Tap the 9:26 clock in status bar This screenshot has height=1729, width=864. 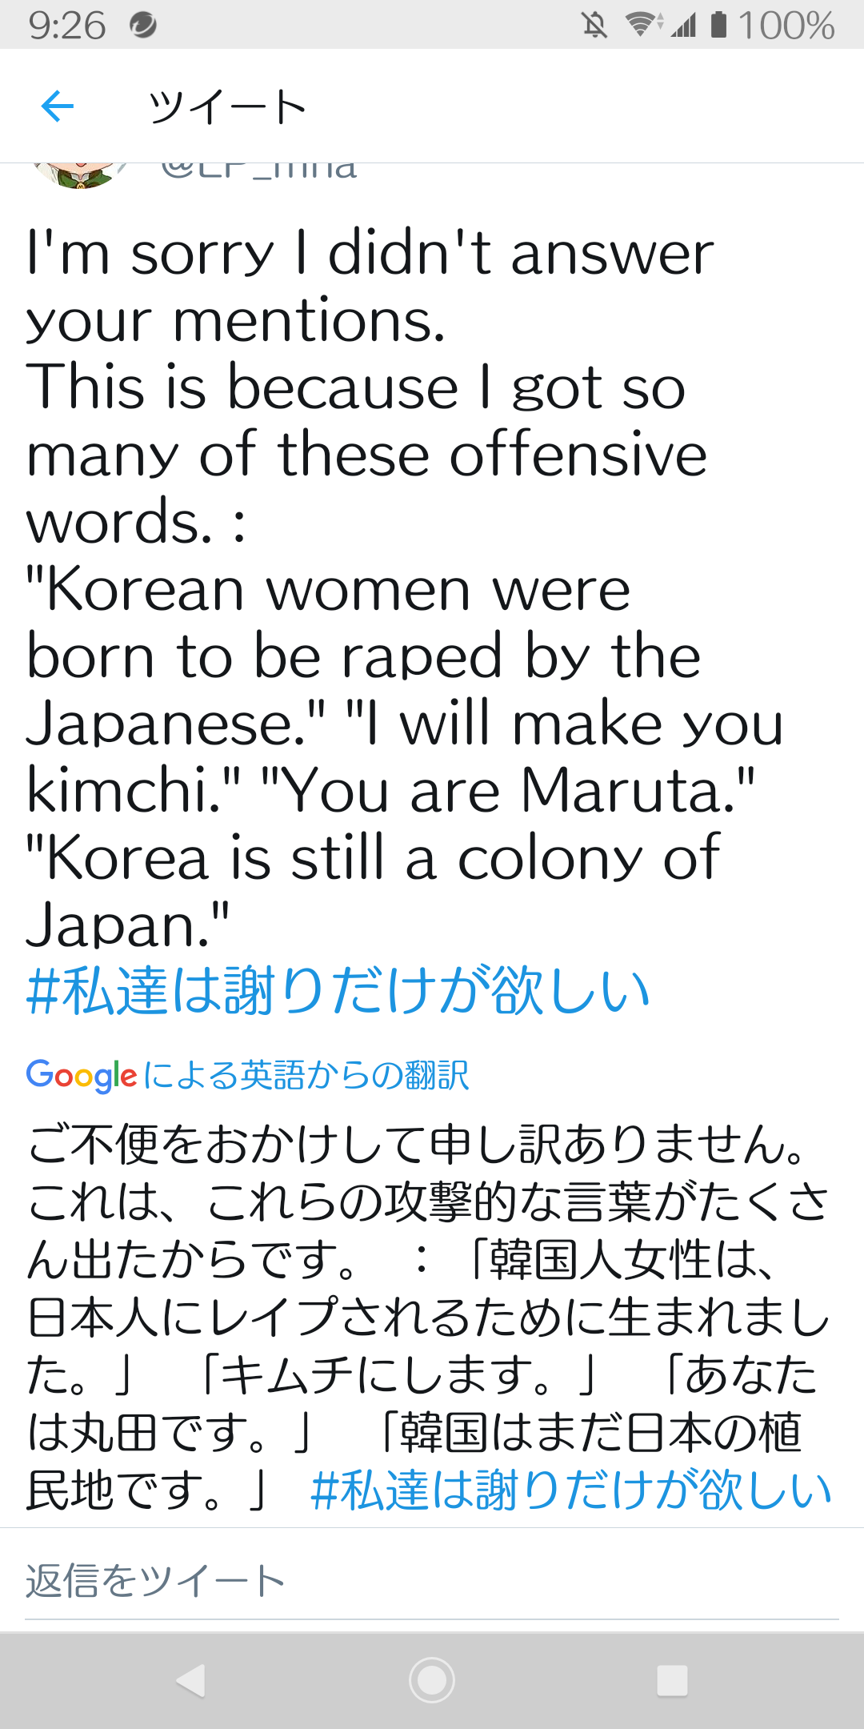tap(67, 25)
